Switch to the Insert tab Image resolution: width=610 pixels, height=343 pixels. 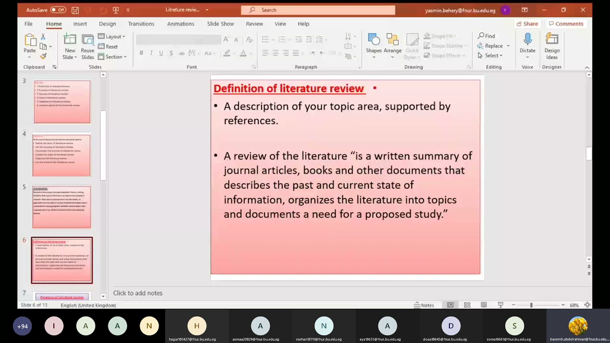click(x=80, y=24)
